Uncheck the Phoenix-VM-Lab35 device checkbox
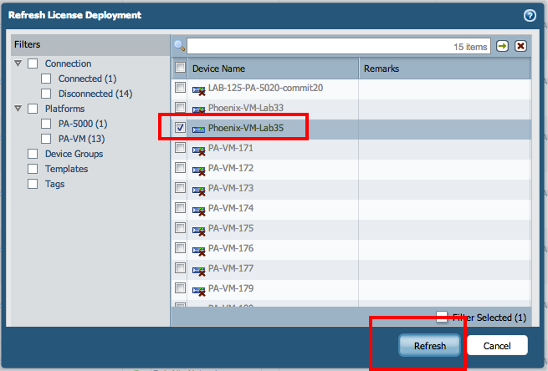 (181, 127)
